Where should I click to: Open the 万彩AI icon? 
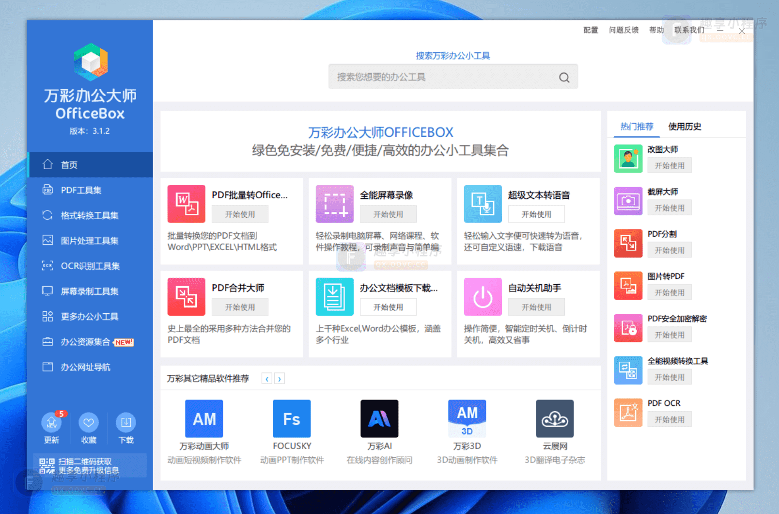coord(379,418)
